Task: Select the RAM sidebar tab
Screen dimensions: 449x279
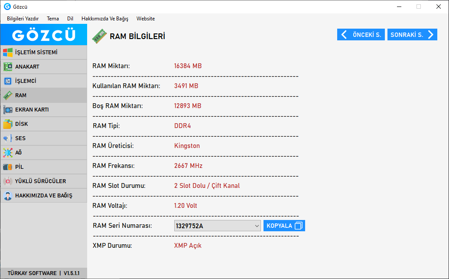Action: (x=43, y=95)
